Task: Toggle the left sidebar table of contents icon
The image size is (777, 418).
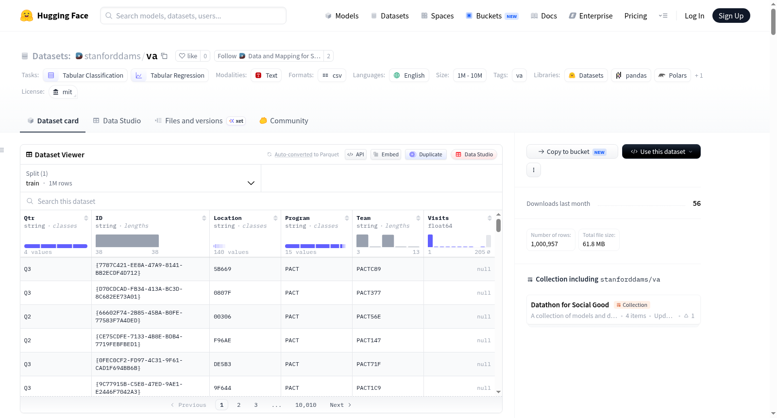Action: (x=2, y=150)
